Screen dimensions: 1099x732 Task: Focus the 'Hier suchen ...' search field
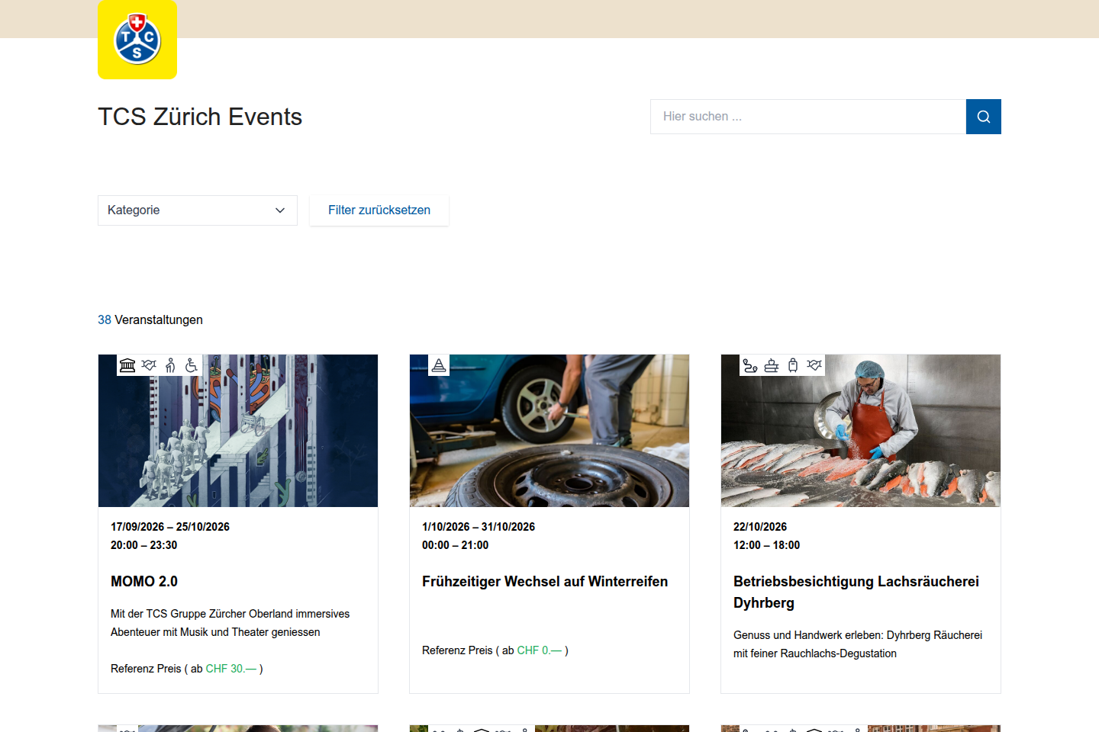click(x=808, y=117)
